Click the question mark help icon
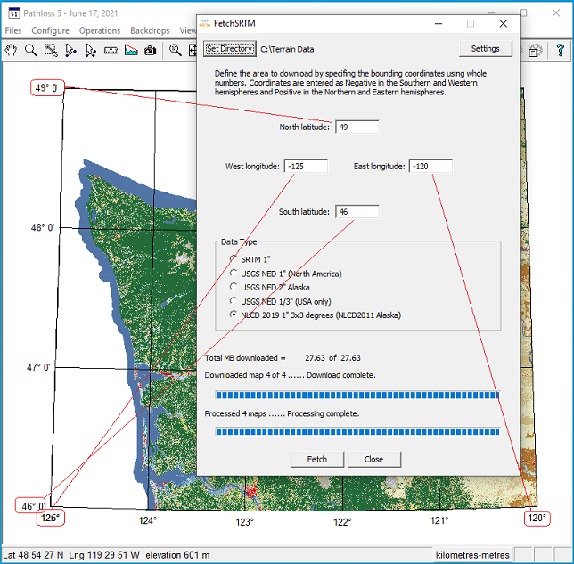 pos(560,51)
